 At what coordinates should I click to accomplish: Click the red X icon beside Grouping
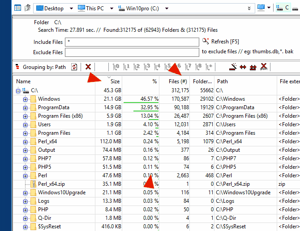(x=88, y=67)
